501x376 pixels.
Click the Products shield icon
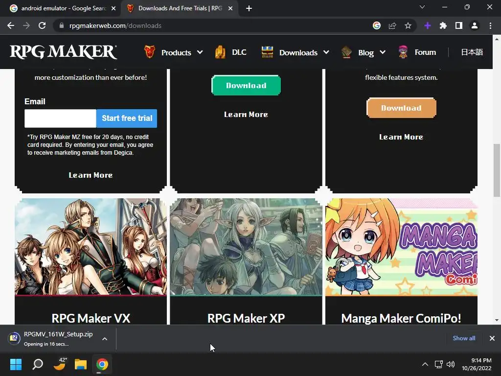coord(150,52)
